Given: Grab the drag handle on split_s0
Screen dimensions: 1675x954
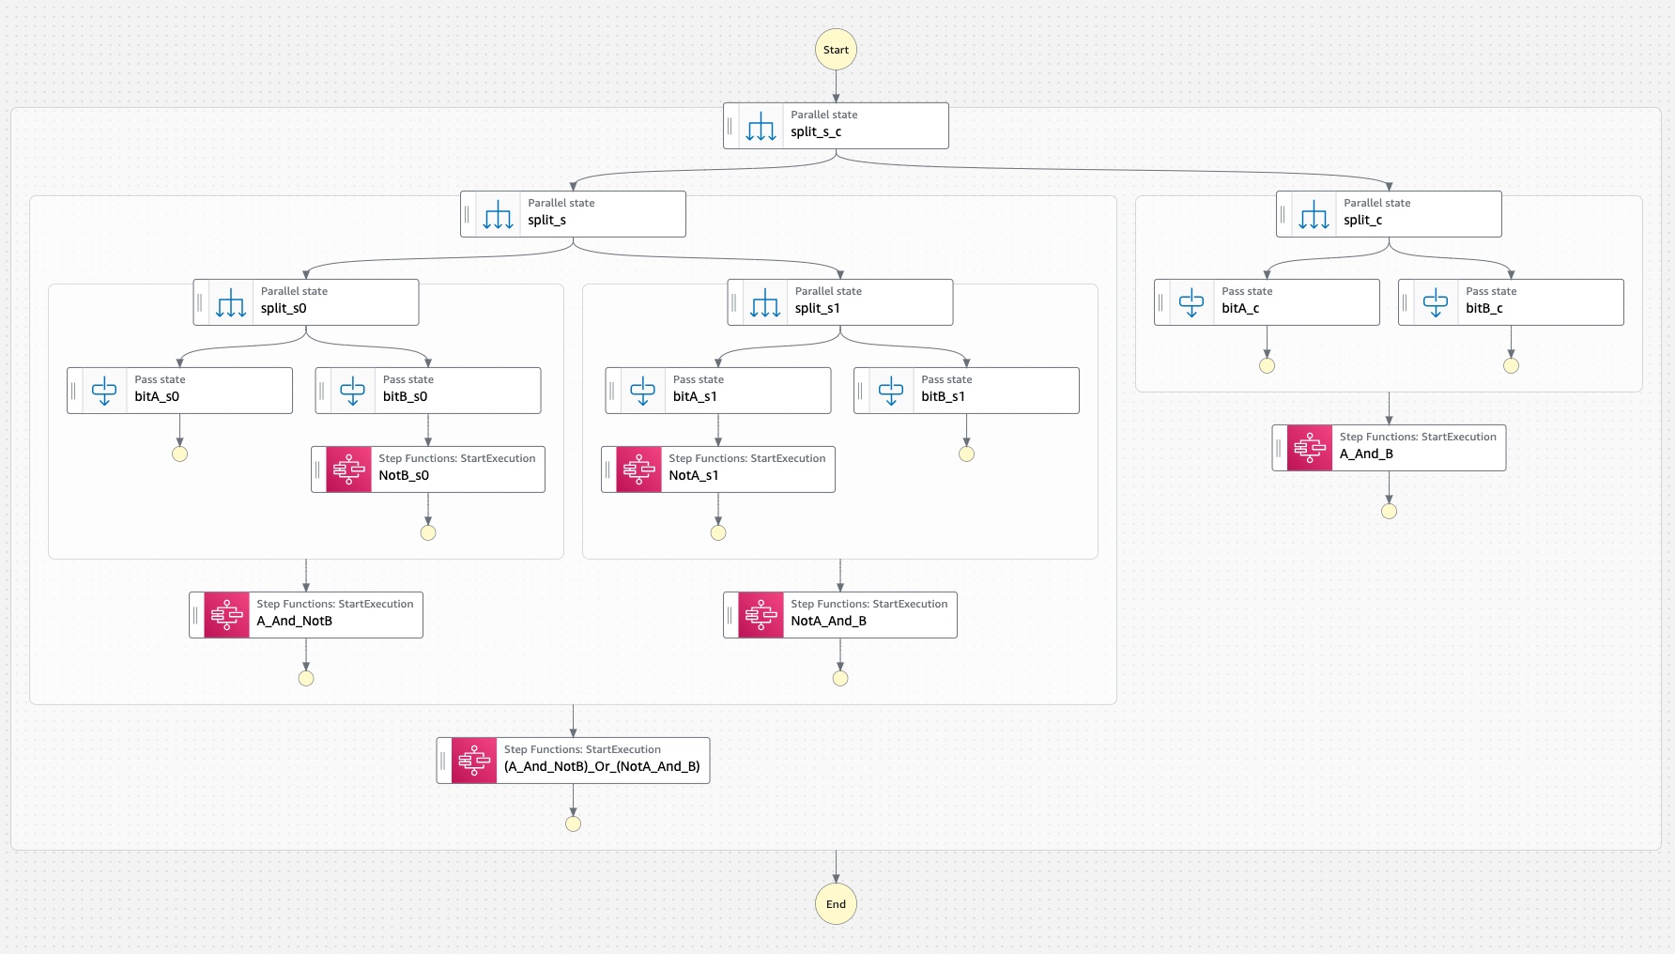Looking at the screenshot, I should pos(200,302).
